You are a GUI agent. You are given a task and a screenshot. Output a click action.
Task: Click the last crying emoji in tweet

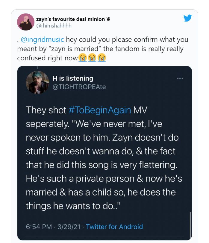click(102, 57)
